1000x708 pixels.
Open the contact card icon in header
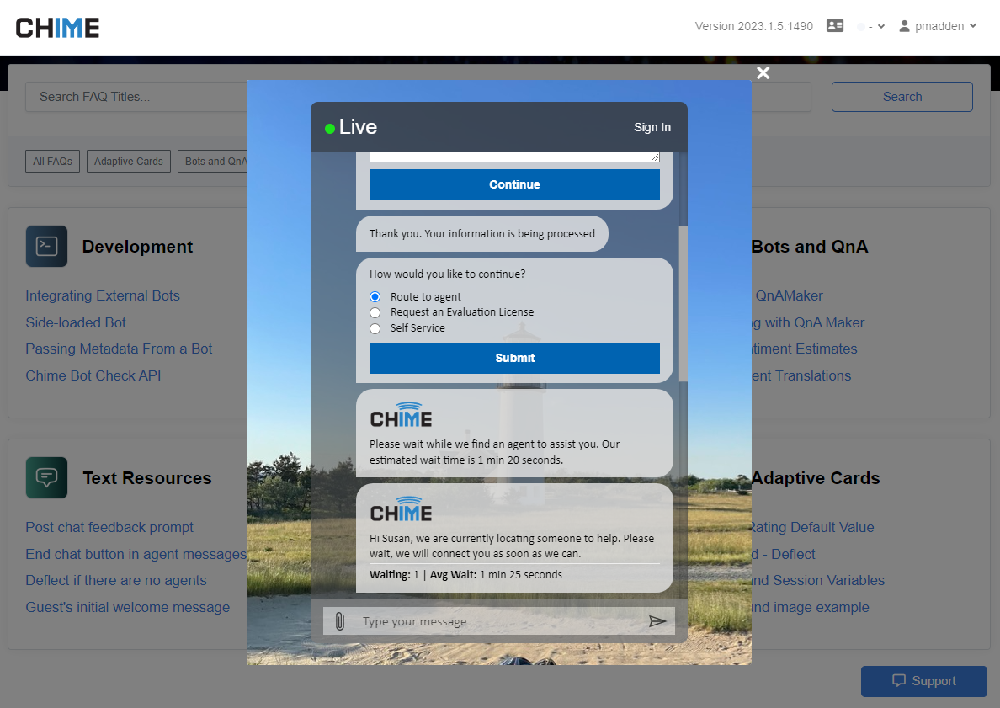835,25
